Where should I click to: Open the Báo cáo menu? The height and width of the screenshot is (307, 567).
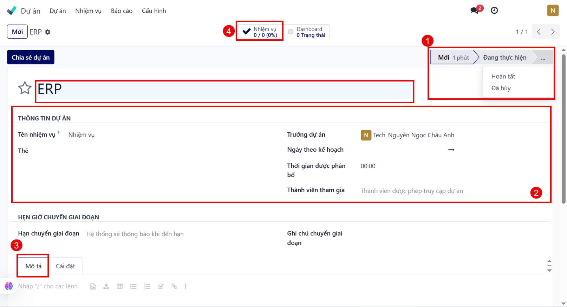pos(122,11)
